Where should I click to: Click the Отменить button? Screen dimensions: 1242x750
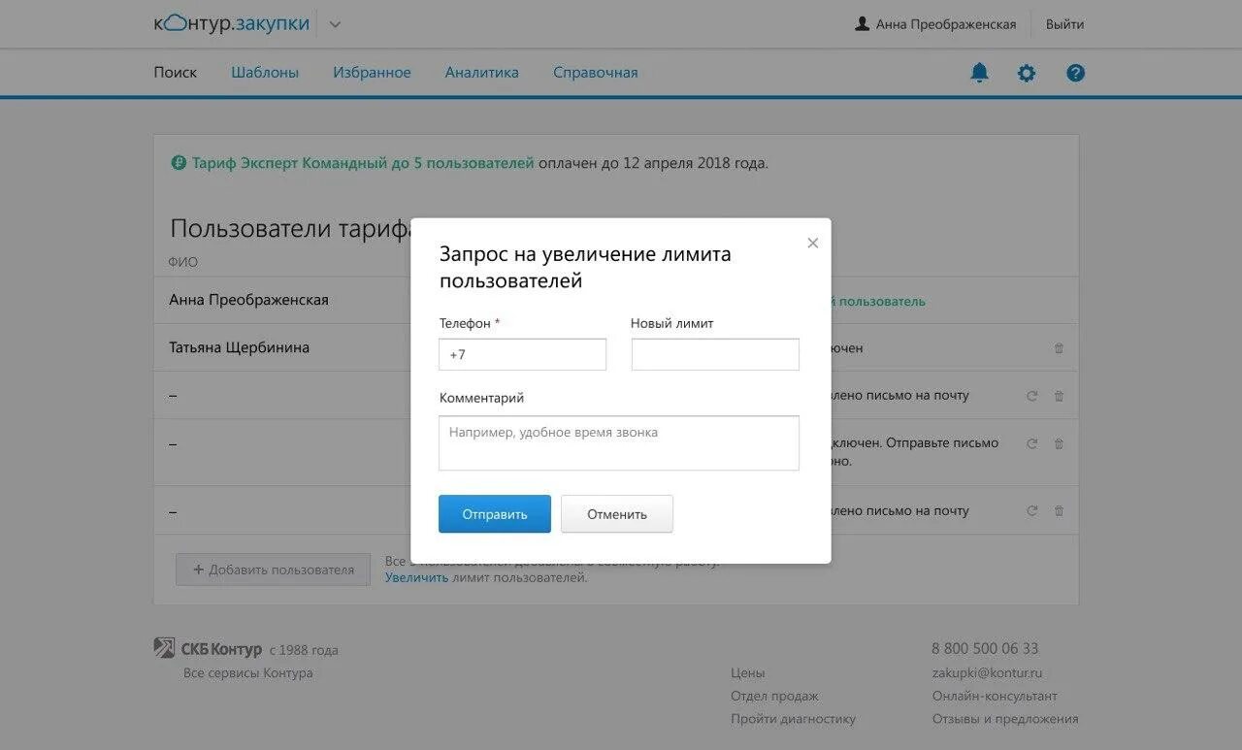[617, 514]
